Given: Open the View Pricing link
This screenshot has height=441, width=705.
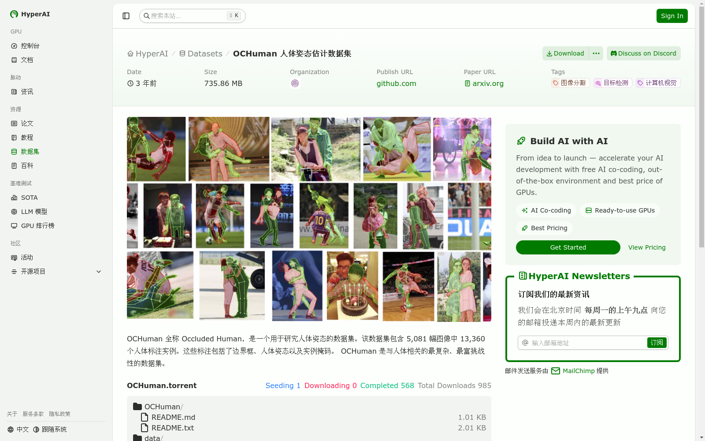Looking at the screenshot, I should [x=647, y=247].
